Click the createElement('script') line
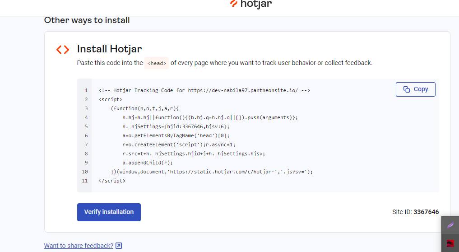Screen dimensions: 459x252 click(179, 145)
